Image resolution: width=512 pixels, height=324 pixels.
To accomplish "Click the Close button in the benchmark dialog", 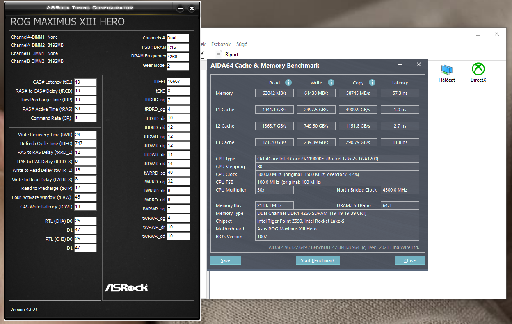I will coord(409,260).
